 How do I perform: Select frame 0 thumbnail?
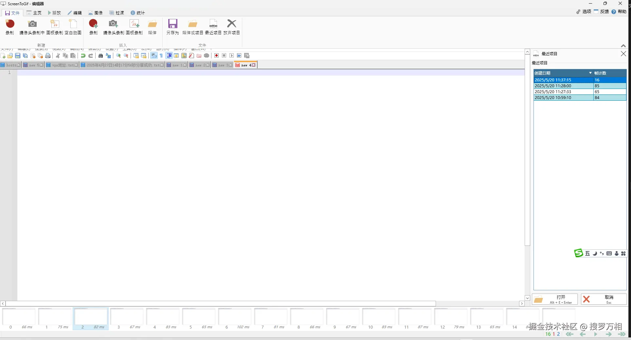coord(19,319)
